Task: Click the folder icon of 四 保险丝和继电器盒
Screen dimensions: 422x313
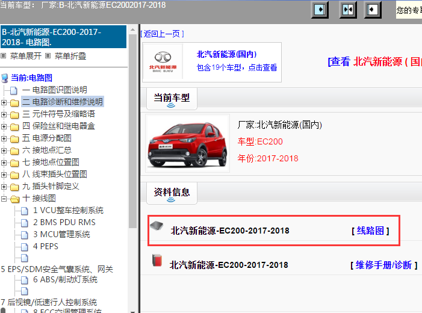Action: pyautogui.click(x=14, y=126)
